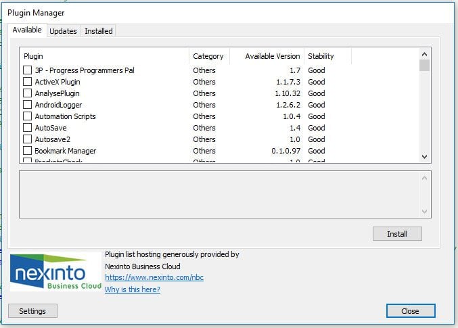Sort by the Stability column header
Screen dimensions: 458x328
point(327,56)
